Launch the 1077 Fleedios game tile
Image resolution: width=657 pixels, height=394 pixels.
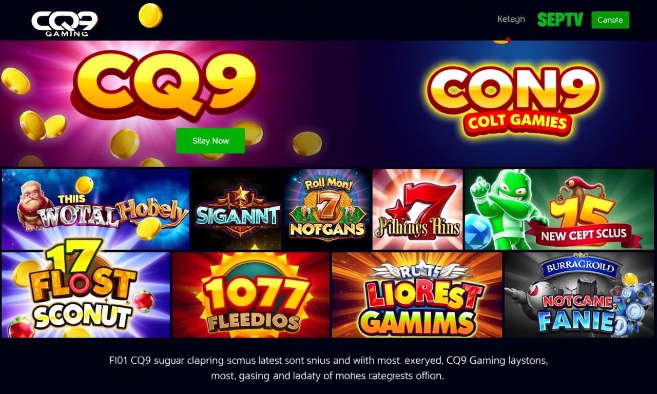point(251,295)
